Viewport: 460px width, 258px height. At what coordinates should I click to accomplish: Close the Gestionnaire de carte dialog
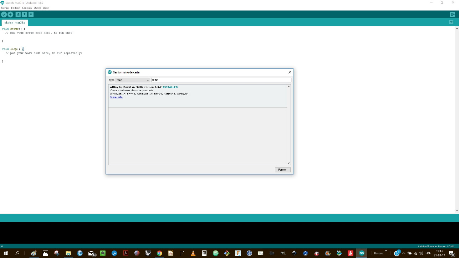coord(290,72)
